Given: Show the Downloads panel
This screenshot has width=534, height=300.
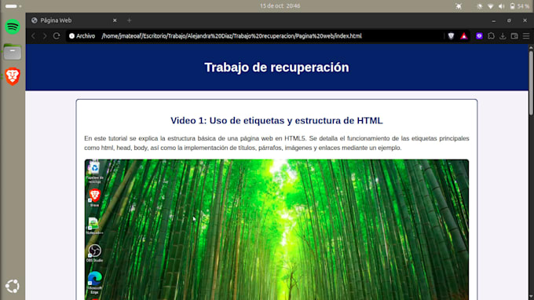Looking at the screenshot, I should pyautogui.click(x=503, y=36).
